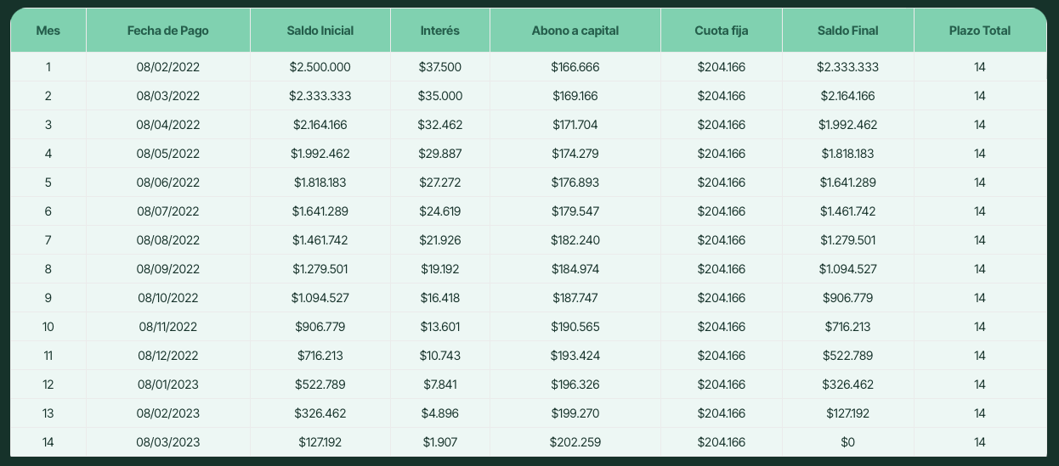This screenshot has height=466, width=1059.
Task: Select the Cuota fija column header
Action: pos(722,31)
